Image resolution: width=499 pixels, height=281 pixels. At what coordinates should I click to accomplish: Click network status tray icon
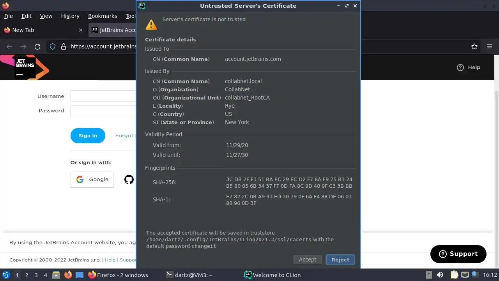(465, 275)
